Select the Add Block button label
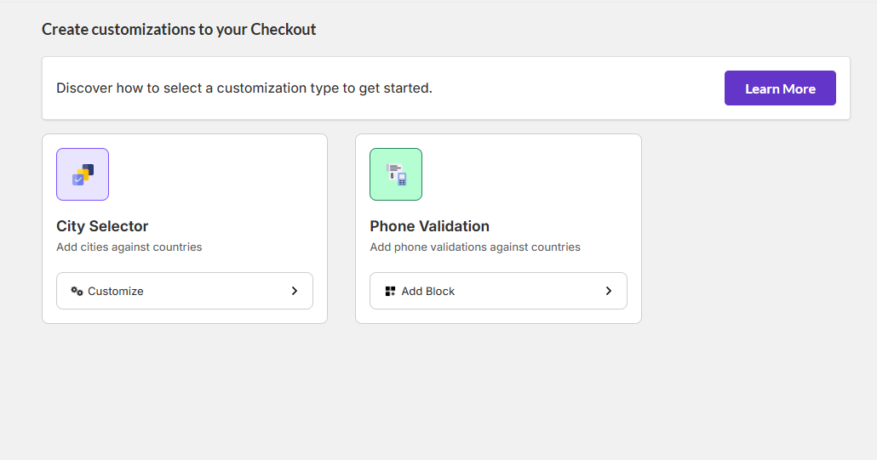877x460 pixels. pos(428,291)
